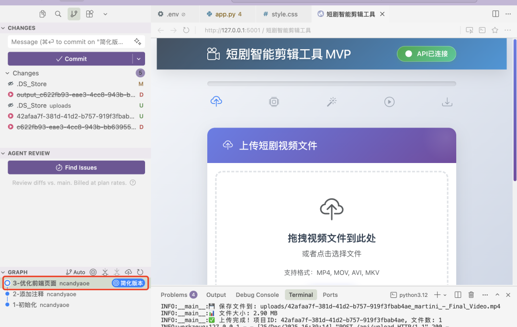This screenshot has height=327, width=517.
Task: Click the Graph fetch icon
Action: pos(105,272)
